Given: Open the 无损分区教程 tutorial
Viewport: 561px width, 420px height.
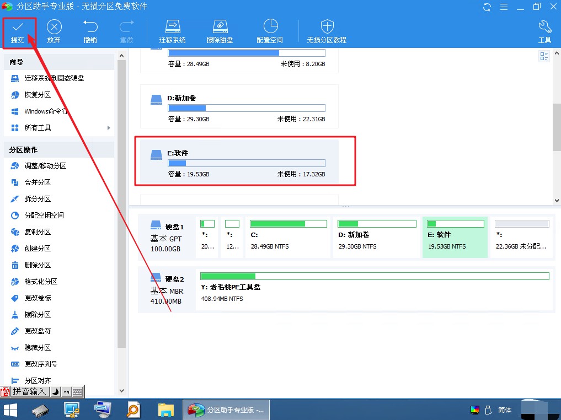Looking at the screenshot, I should click(x=327, y=32).
